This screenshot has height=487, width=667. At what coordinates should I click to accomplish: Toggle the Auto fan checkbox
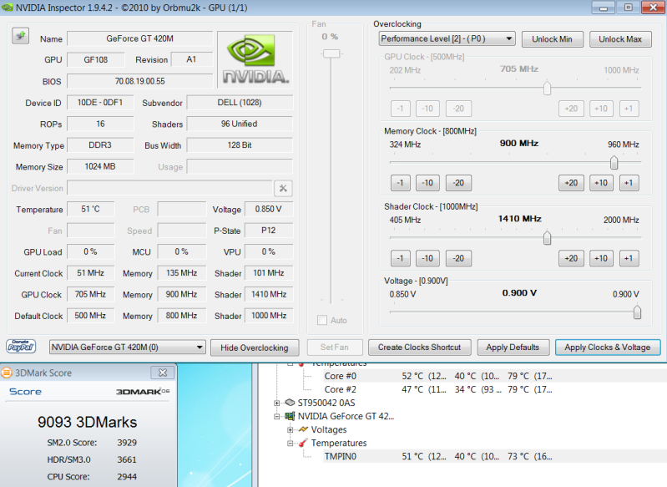(x=322, y=320)
